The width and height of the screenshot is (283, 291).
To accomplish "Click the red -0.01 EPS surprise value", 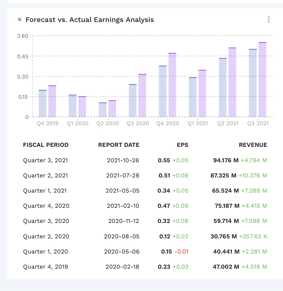I will [x=181, y=252].
